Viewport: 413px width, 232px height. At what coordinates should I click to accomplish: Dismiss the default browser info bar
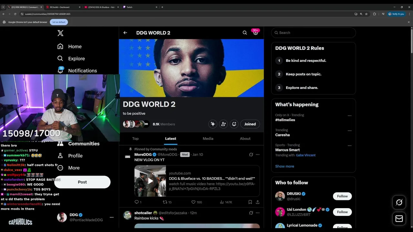pos(408,22)
